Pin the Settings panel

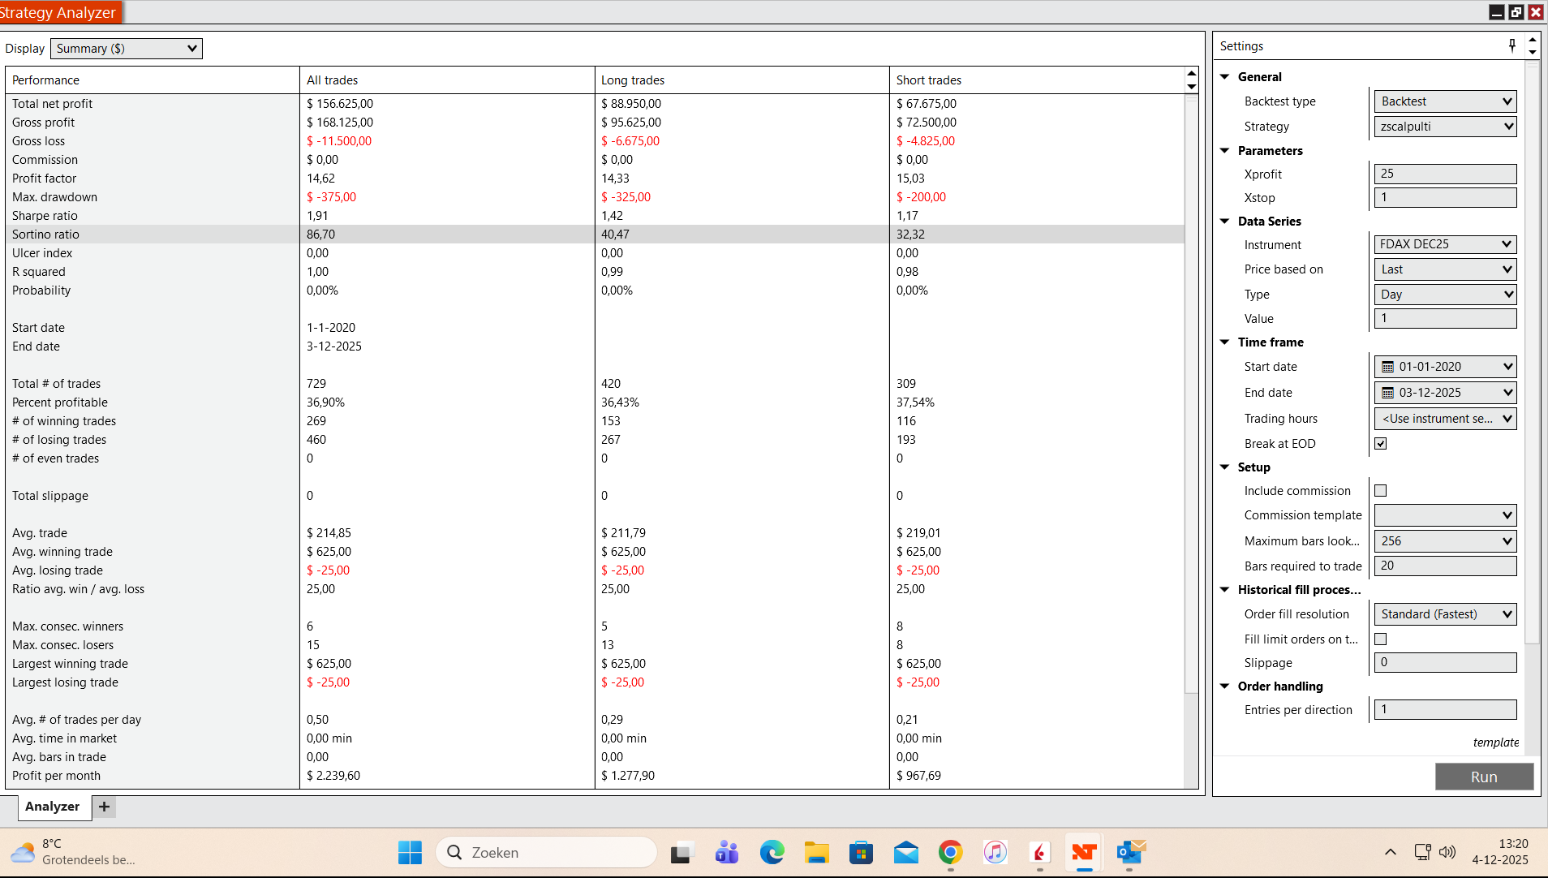click(x=1511, y=45)
